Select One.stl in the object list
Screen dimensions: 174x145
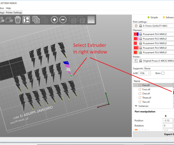tap(153, 93)
